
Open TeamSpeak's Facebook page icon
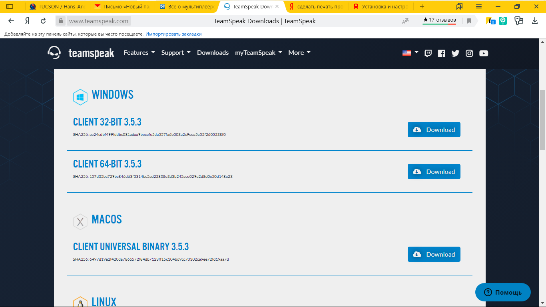(441, 53)
